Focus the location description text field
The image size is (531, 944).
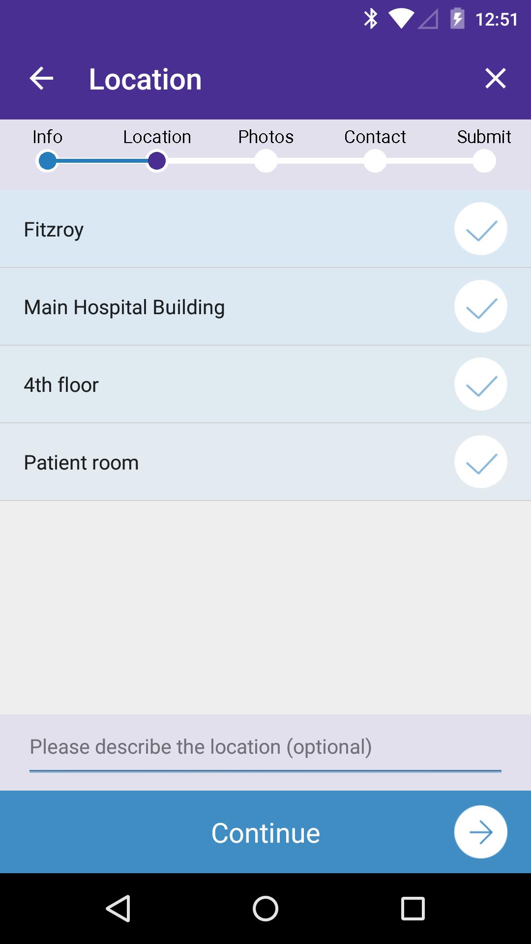[265, 747]
